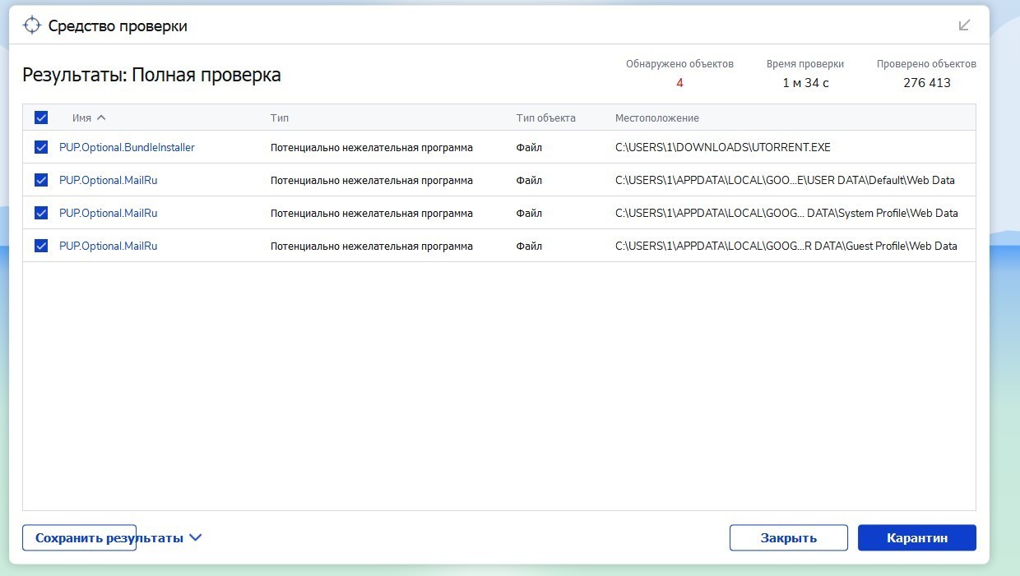Uncheck the MailRu Default profile row checkbox
The height and width of the screenshot is (576, 1020).
(x=41, y=180)
